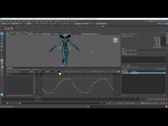
Task: Redo action via toolbar arrow
Action: point(21,24)
